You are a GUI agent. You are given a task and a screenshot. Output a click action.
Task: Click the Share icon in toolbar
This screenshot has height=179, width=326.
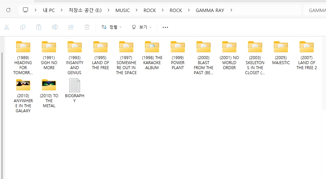[71, 27]
